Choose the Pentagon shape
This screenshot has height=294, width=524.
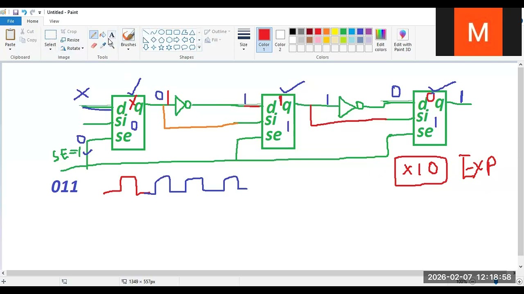161,40
